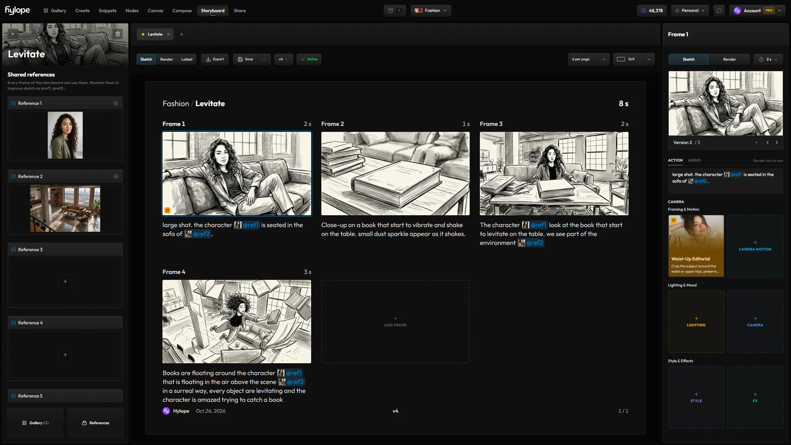Switch storyboard view to Render
This screenshot has width=791, height=445.
[167, 59]
